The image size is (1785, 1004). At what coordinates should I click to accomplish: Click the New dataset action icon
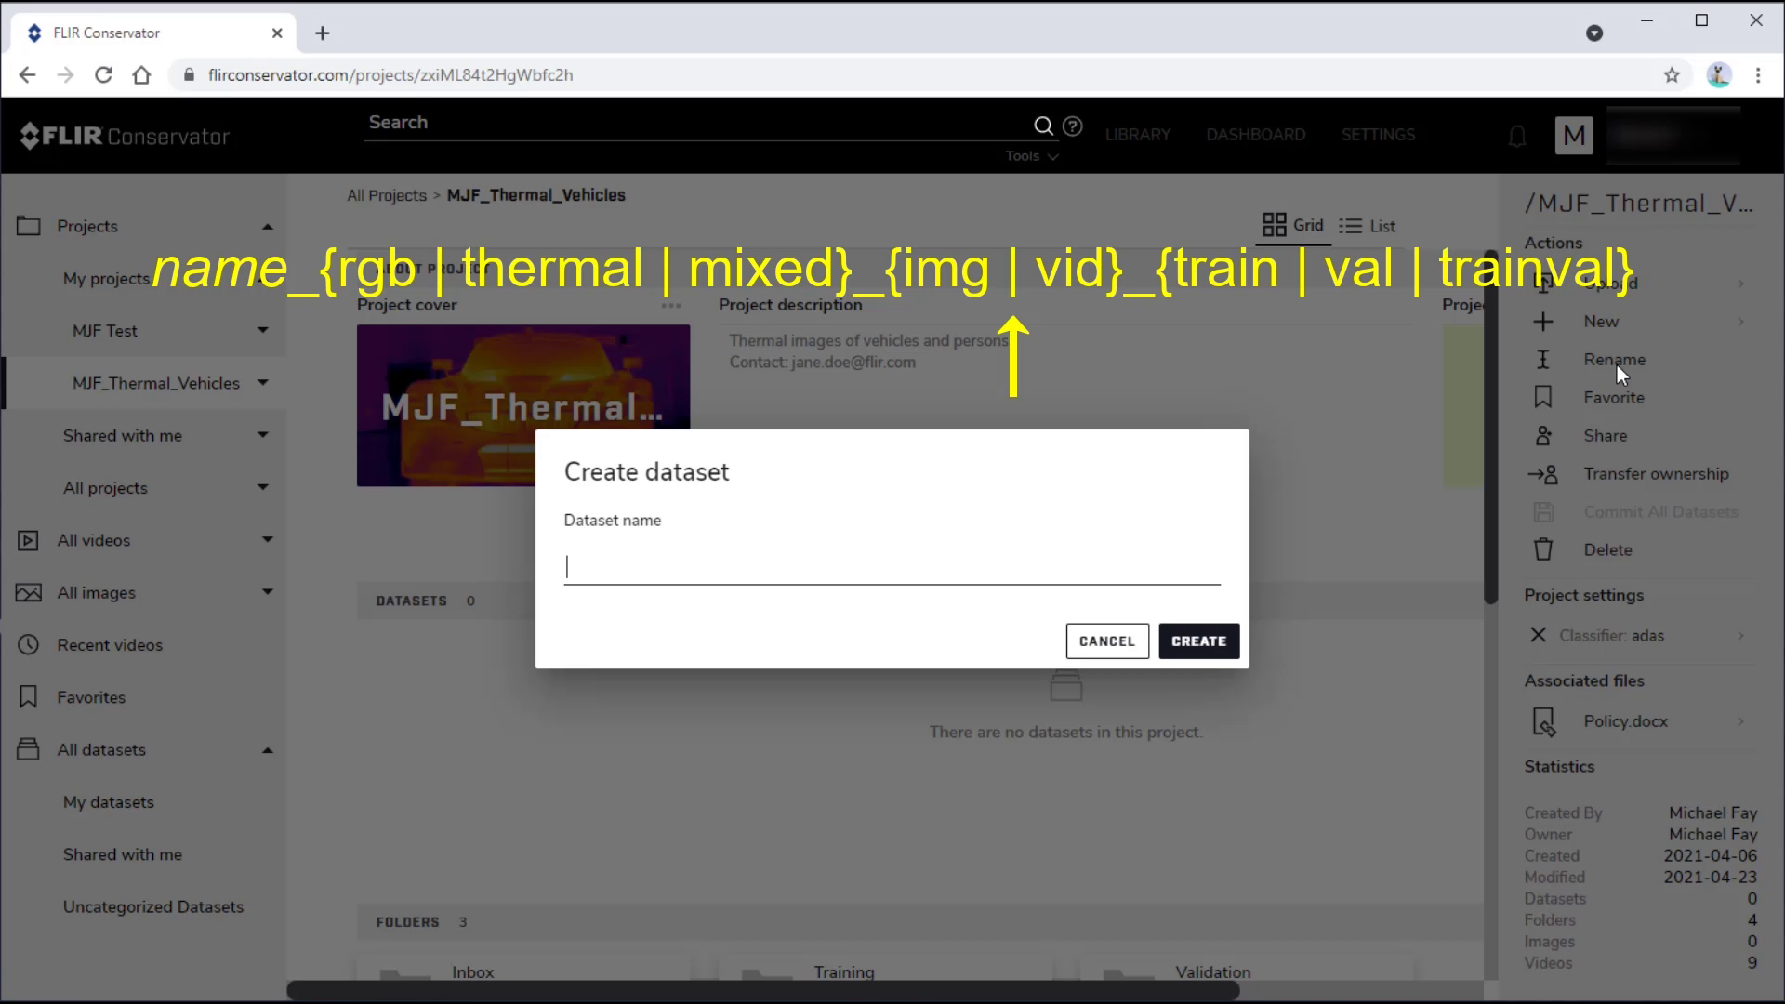[1543, 321]
